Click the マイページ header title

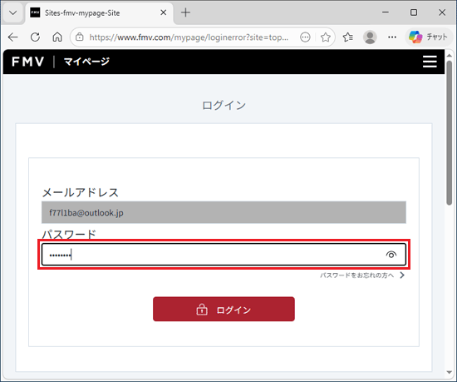[86, 62]
